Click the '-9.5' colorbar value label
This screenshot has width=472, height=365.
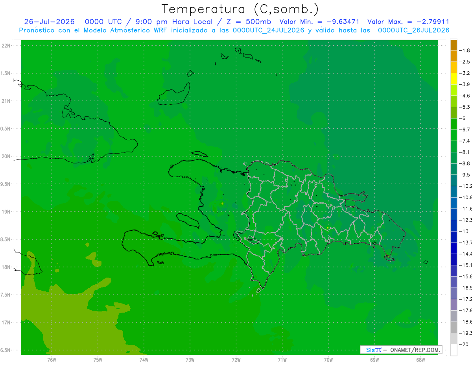click(x=465, y=175)
